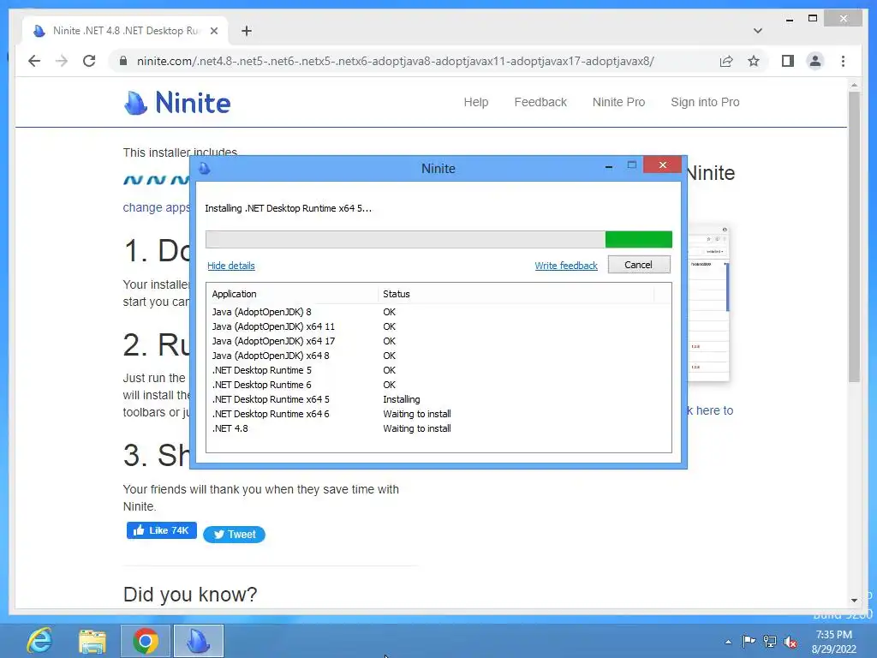Click the Tweet button
Image resolution: width=877 pixels, height=658 pixels.
[x=235, y=535]
